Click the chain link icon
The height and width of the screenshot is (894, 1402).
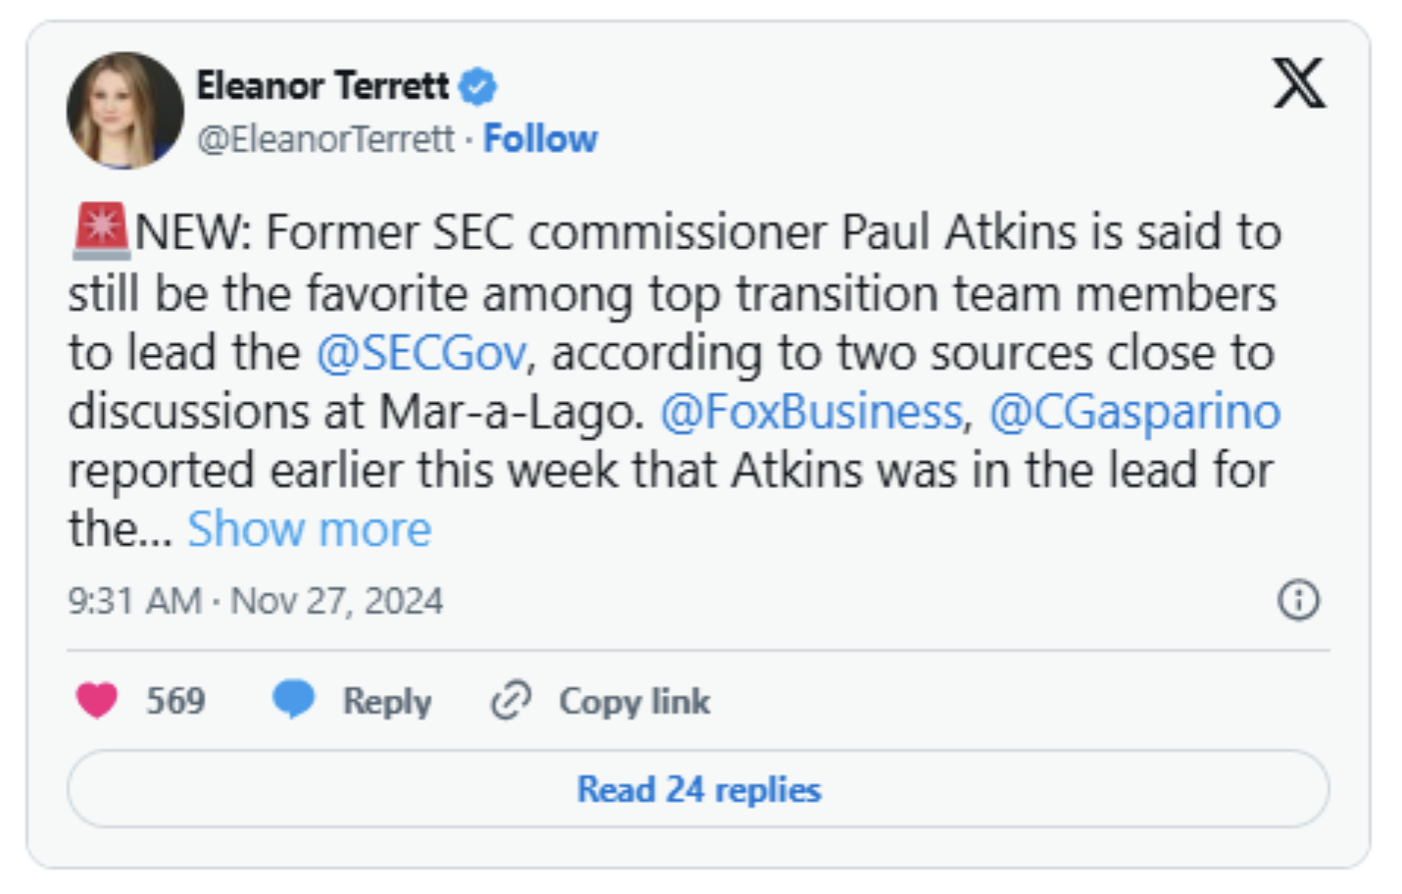point(511,701)
